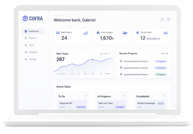Click the New Tasks heading
193x134 pixels.
tap(62, 54)
